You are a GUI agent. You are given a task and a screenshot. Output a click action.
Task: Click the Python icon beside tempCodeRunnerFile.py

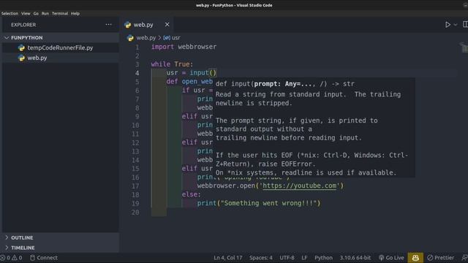pos(21,47)
